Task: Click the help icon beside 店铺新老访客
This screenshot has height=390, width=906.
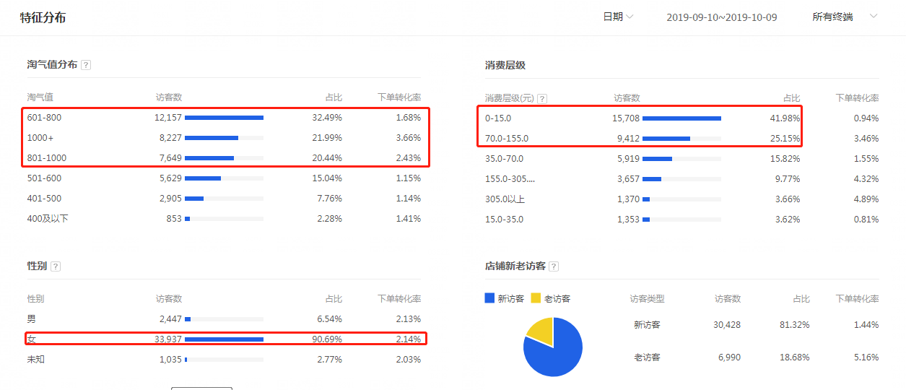Action: [554, 266]
